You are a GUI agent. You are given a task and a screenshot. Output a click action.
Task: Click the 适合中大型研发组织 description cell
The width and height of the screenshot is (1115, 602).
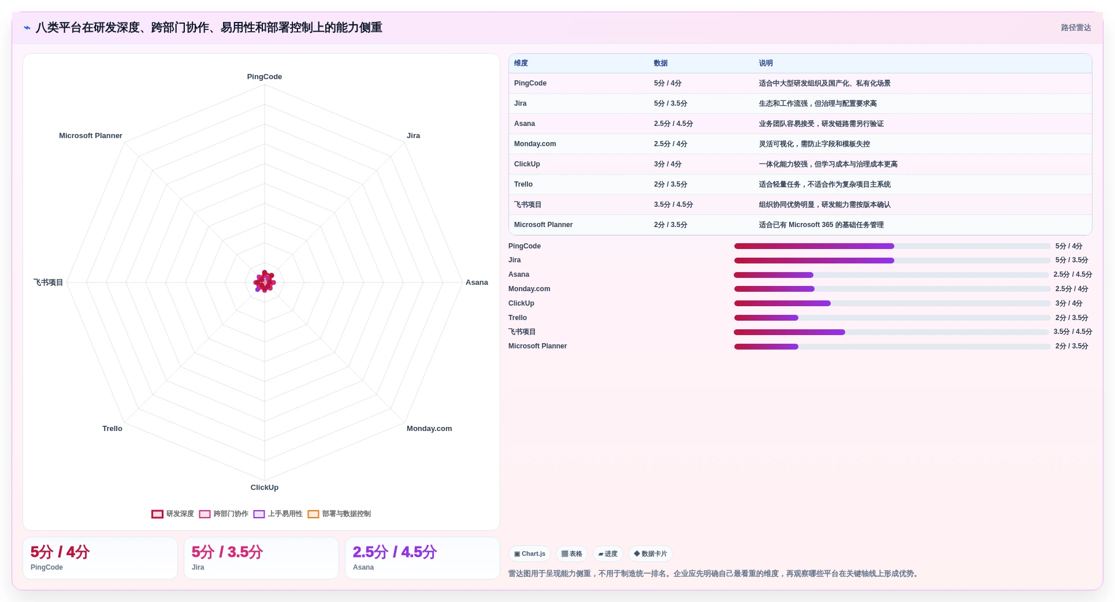point(824,83)
